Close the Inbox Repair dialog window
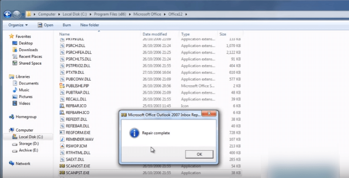 pyautogui.click(x=209, y=114)
